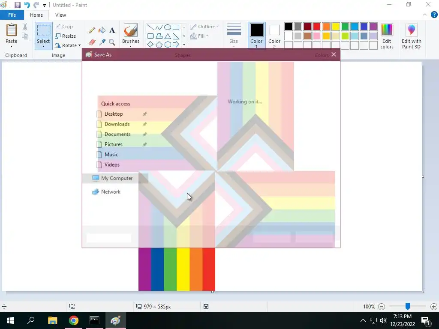The image size is (439, 329).
Task: Click Edit with Paint 3D button
Action: 411,36
